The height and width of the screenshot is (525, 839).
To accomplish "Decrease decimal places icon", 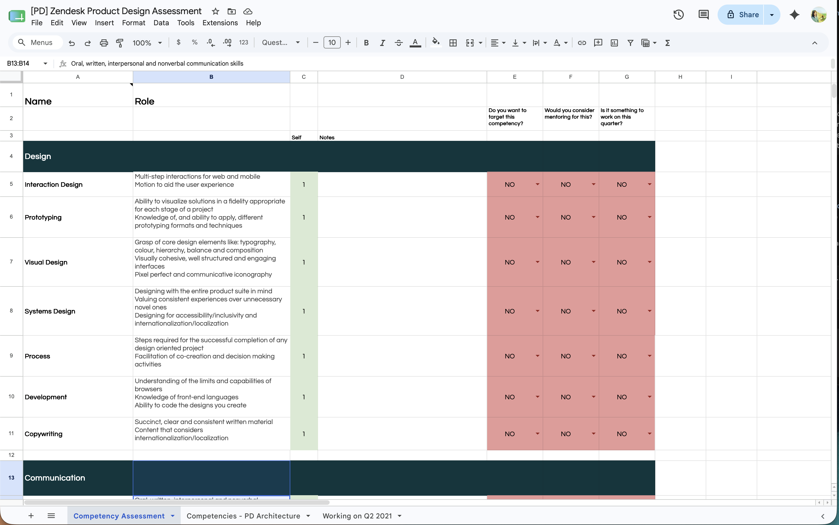I will 211,43.
